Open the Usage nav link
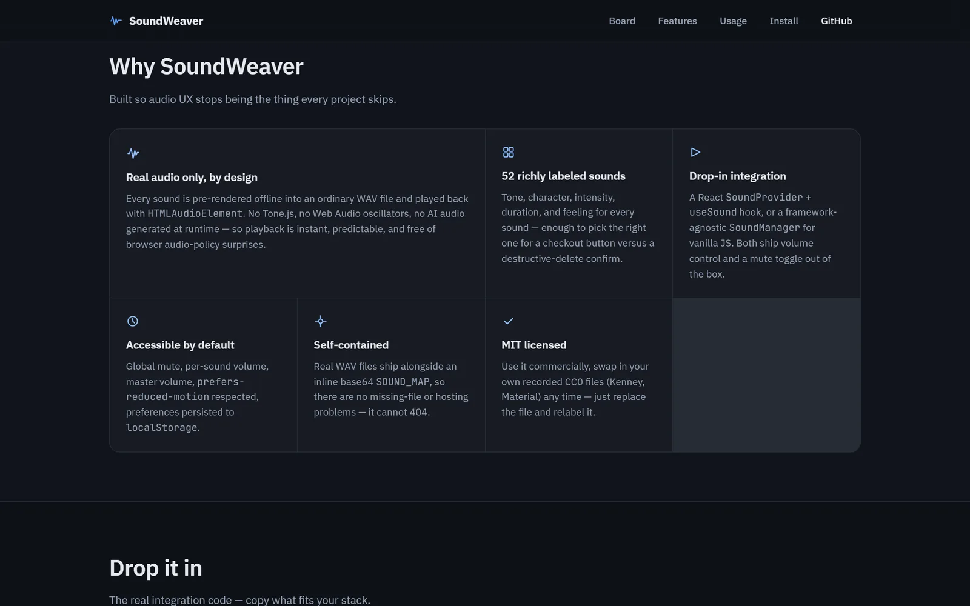 (733, 21)
